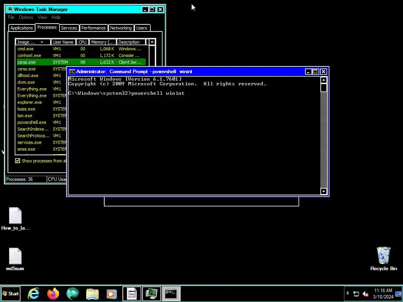This screenshot has width=403, height=302.
Task: Minimize the Windows Task Manager window
Action: (x=145, y=9)
